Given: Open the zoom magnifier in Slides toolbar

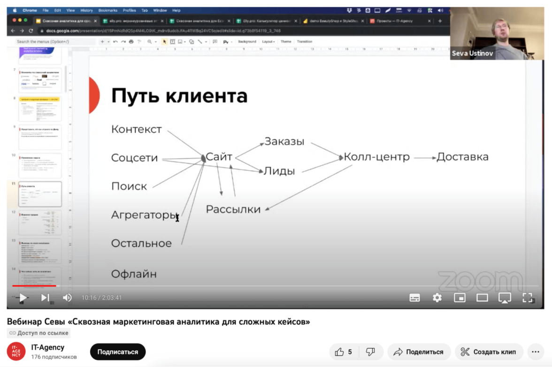Looking at the screenshot, I should [x=150, y=41].
